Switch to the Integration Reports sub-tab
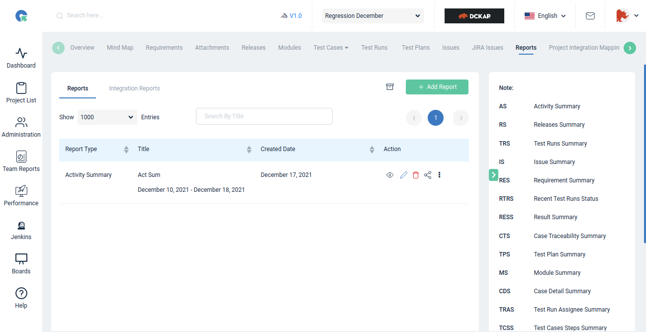 [134, 88]
